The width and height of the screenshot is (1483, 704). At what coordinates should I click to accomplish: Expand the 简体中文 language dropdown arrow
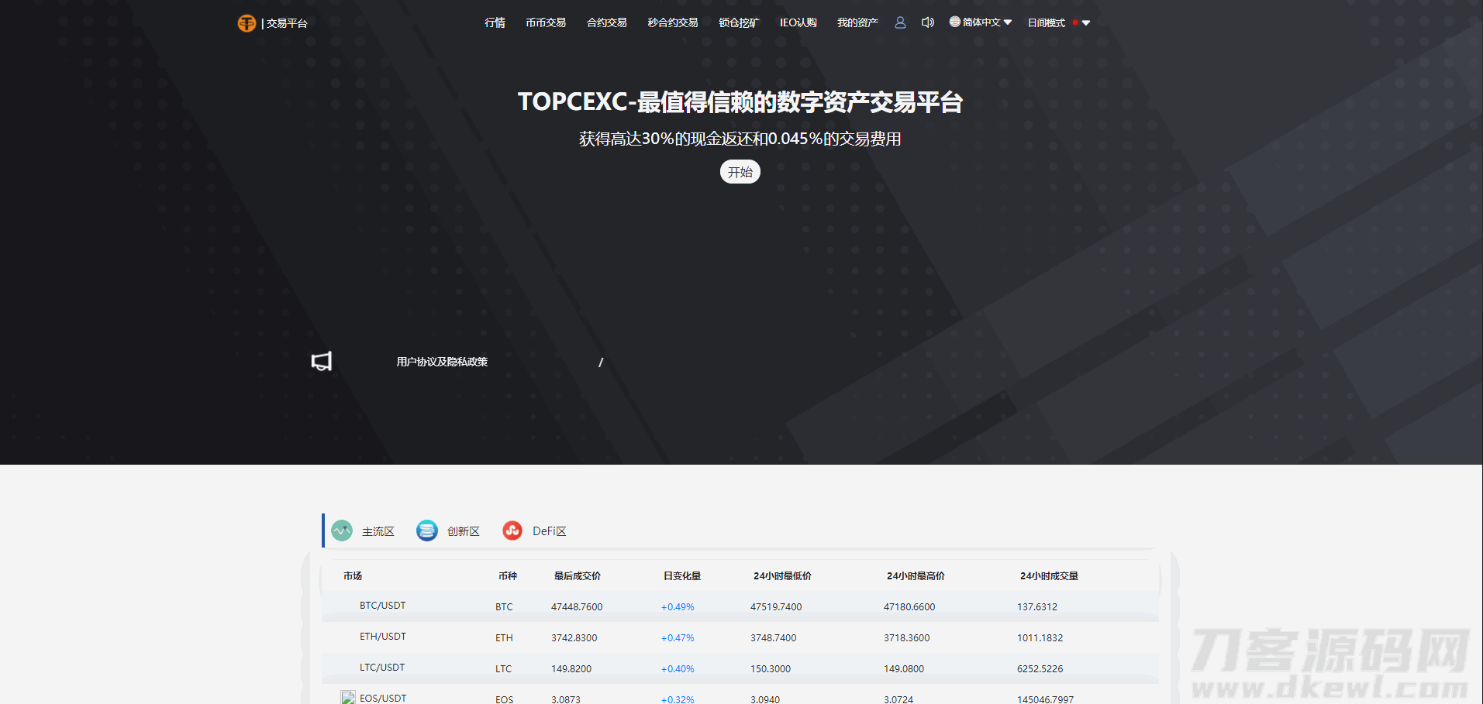(x=1008, y=22)
